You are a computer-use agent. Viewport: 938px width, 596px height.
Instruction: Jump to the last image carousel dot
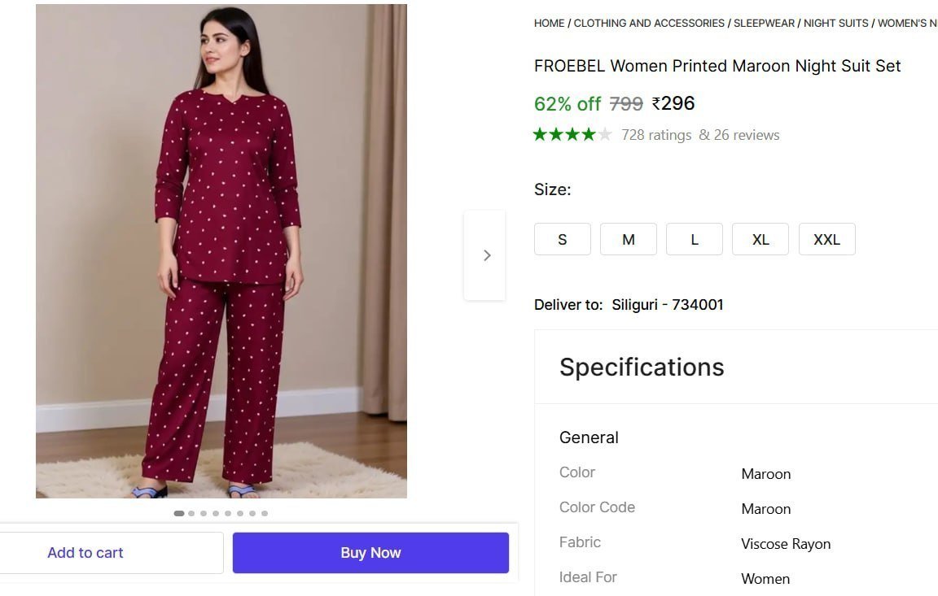(265, 513)
